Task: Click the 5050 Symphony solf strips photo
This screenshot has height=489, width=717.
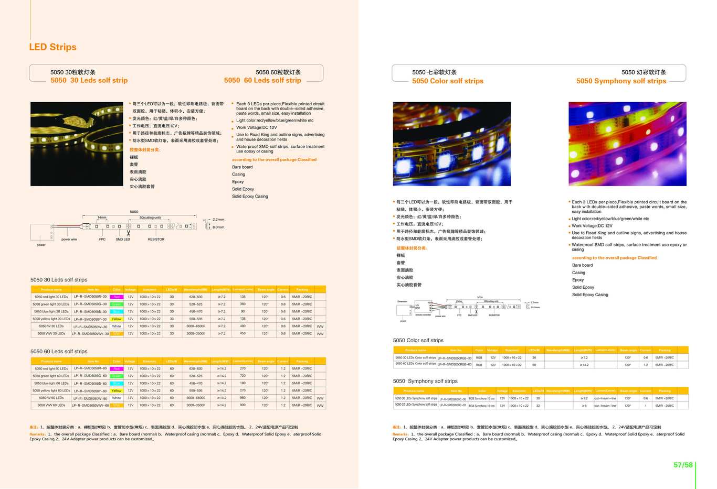Action: click(628, 144)
